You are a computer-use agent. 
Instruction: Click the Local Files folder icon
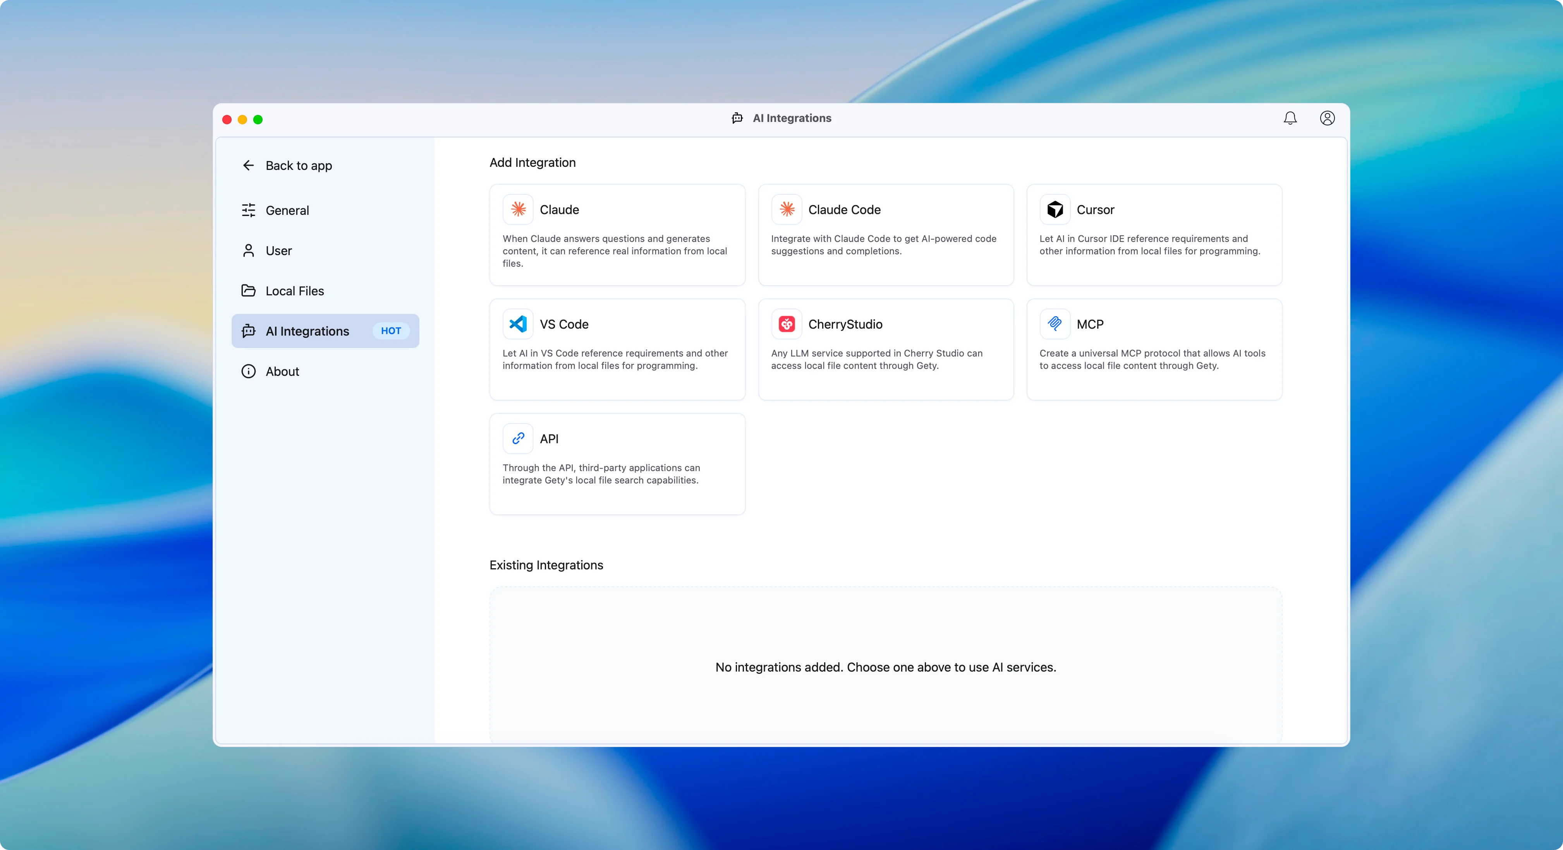(x=249, y=291)
